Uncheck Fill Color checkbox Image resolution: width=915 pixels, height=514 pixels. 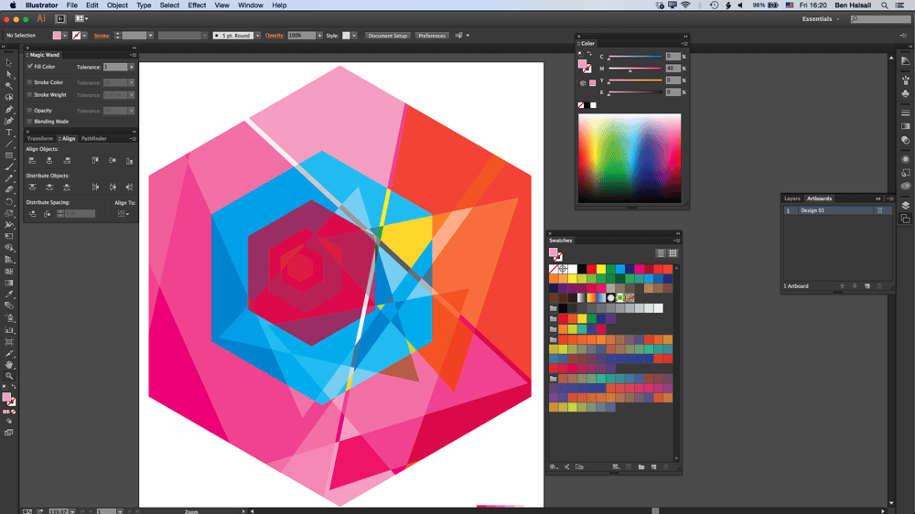(x=30, y=67)
